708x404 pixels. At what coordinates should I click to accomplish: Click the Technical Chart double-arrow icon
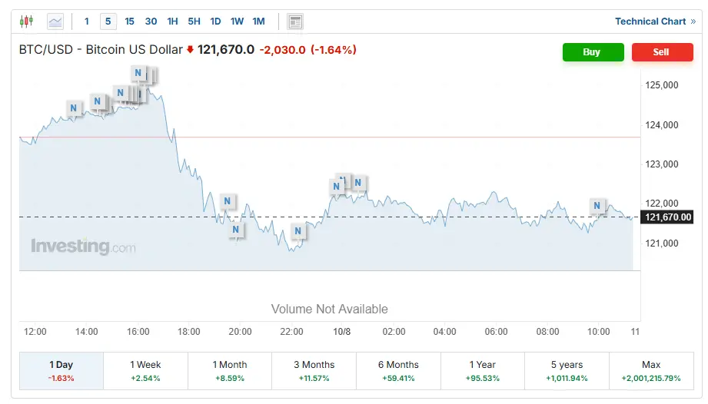coord(693,22)
